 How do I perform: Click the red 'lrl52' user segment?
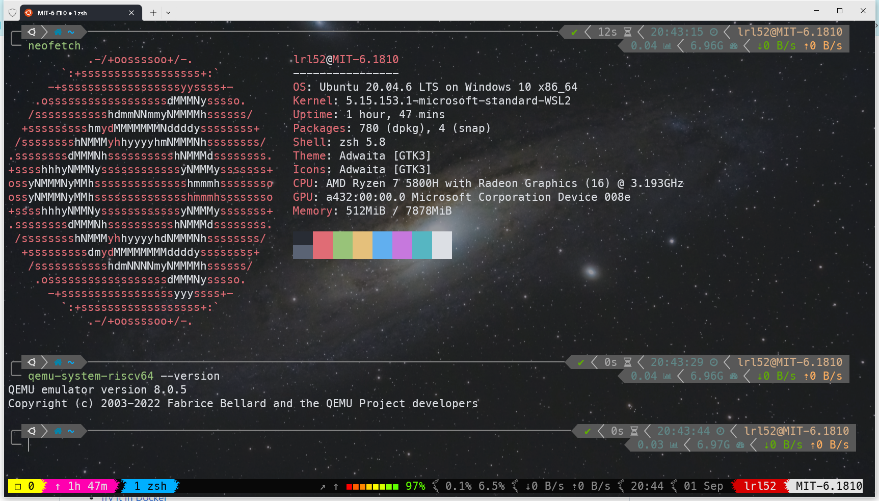(760, 486)
